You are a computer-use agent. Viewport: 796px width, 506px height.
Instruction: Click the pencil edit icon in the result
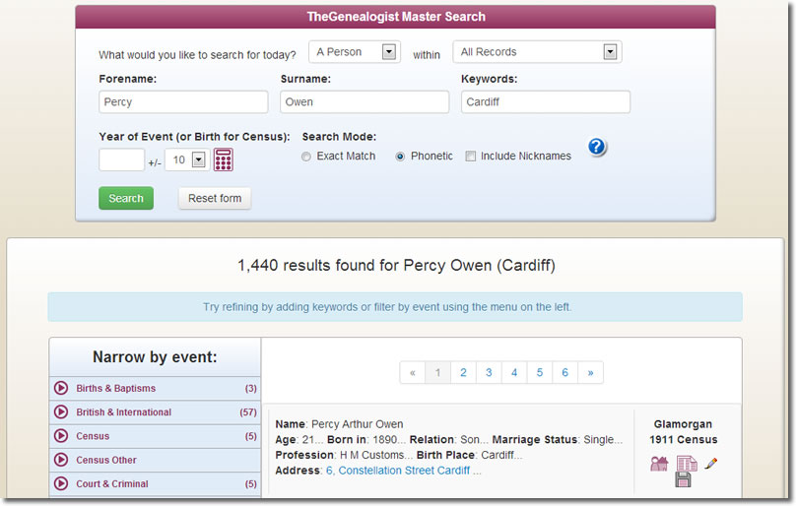[x=710, y=463]
